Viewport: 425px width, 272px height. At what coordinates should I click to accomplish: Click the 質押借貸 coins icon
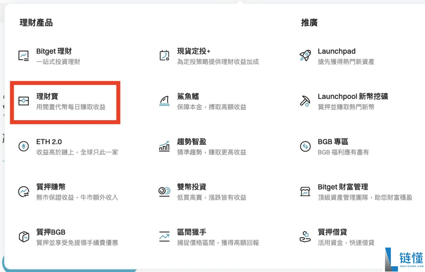(x=305, y=237)
